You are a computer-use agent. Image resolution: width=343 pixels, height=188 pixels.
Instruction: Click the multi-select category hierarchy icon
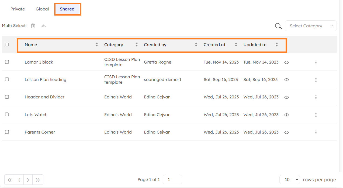click(x=44, y=26)
